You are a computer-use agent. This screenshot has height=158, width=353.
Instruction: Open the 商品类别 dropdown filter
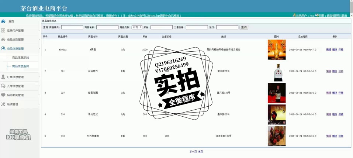(x=137, y=27)
